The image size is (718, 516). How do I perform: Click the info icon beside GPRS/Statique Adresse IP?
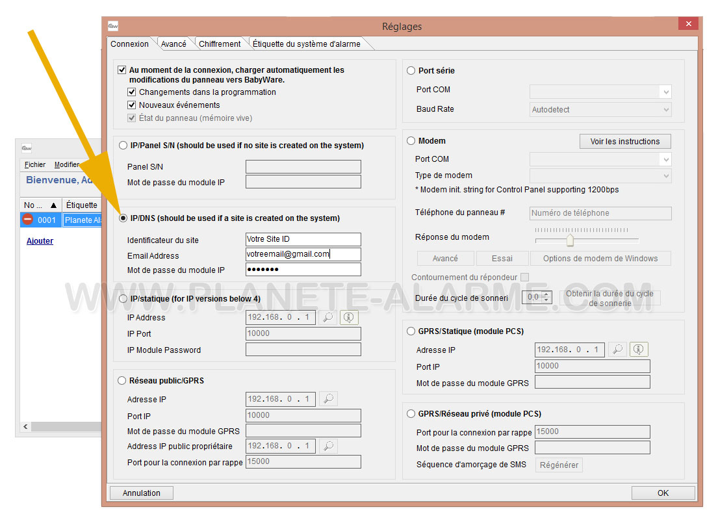click(638, 350)
